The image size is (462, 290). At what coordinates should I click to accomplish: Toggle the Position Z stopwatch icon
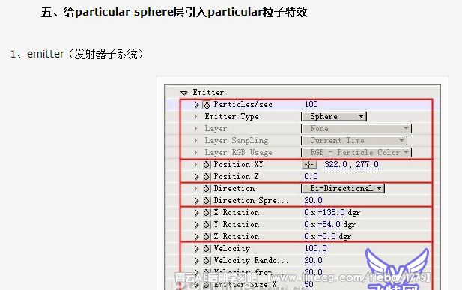(207, 177)
